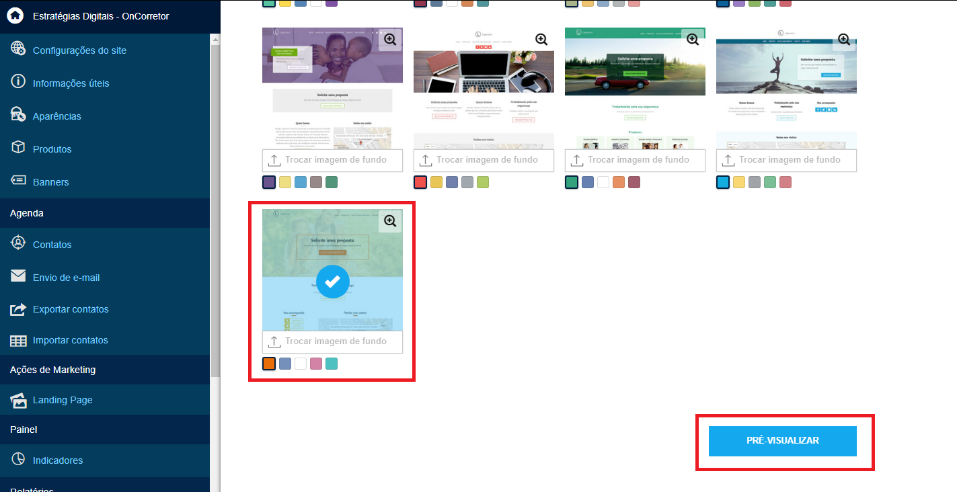Select Exportar contatos link
The height and width of the screenshot is (492, 957).
click(71, 309)
